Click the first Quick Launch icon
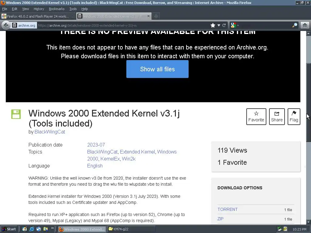 pos(25,229)
